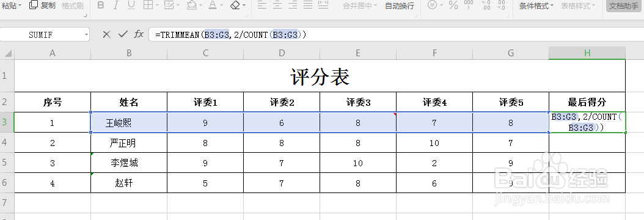644x220 pixels.
Task: Click the currency format icon
Action: pos(432,5)
